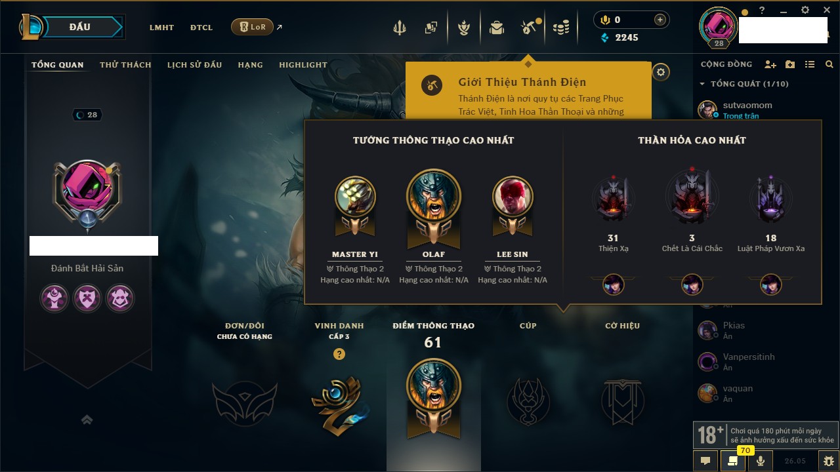
Task: Open the Loot backpack icon
Action: tap(497, 28)
